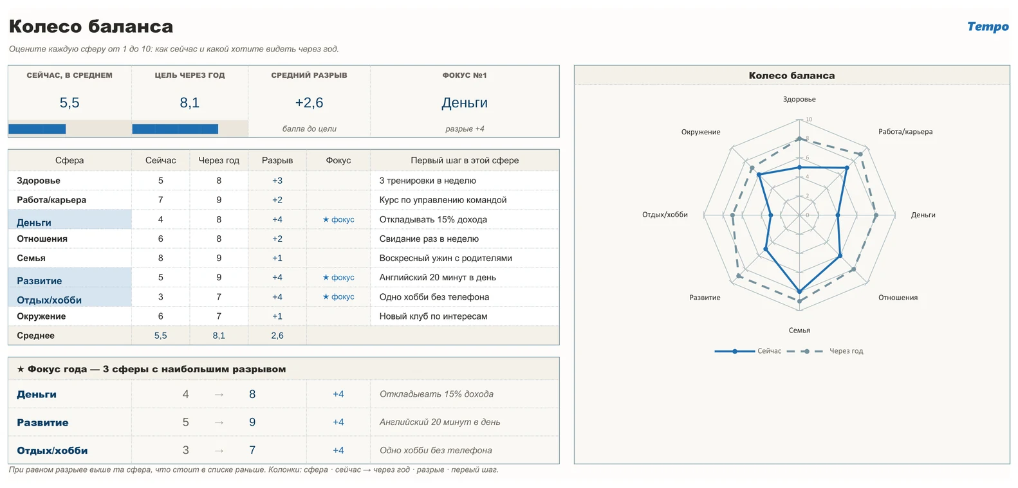Click highlighted «Деньги» cell in the table
This screenshot has height=488, width=1018.
click(69, 219)
